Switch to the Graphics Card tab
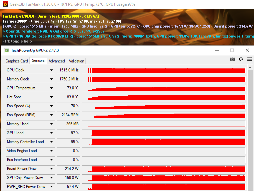The height and width of the screenshot is (191, 254). click(x=17, y=61)
